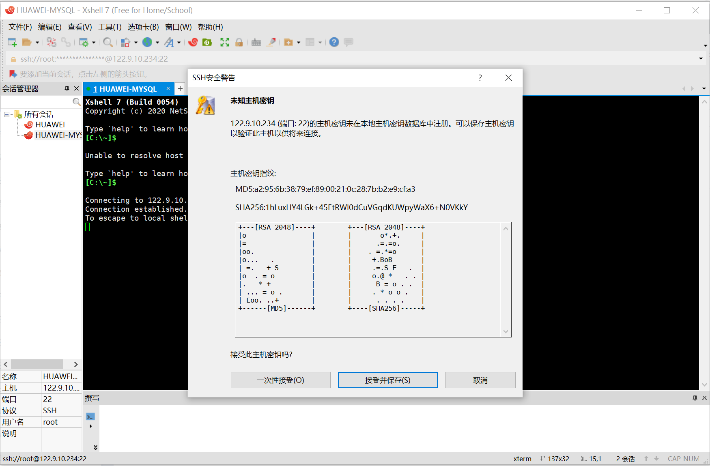The width and height of the screenshot is (710, 466).
Task: Launch Xftp with the green toolbar icon
Action: click(x=207, y=42)
